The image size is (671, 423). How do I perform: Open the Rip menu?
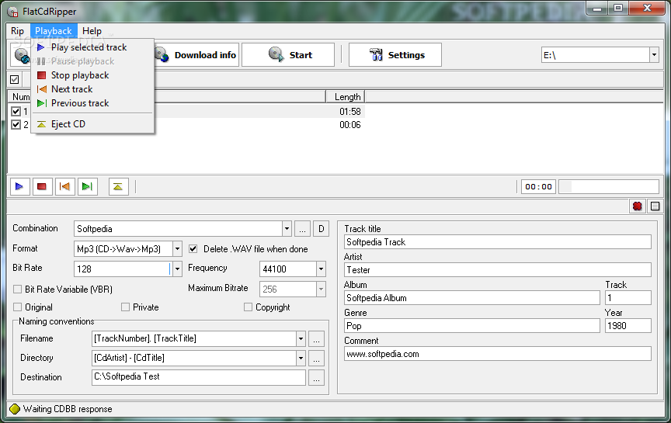(18, 31)
